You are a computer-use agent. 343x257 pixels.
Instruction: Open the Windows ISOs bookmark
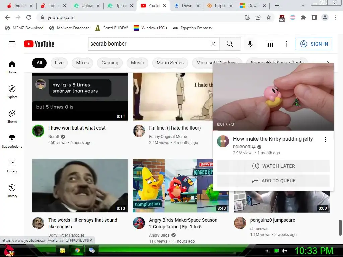(150, 28)
